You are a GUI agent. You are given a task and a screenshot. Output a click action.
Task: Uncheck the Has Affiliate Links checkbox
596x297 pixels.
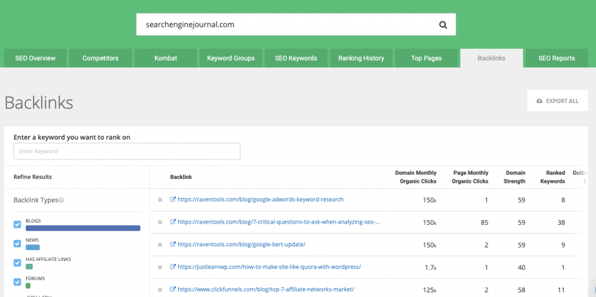click(17, 263)
